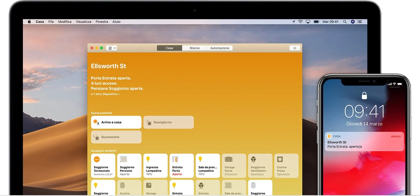Click the fan icon on the cut-off Entrata tile
Viewport: 420px width, 196px height.
pos(201,185)
